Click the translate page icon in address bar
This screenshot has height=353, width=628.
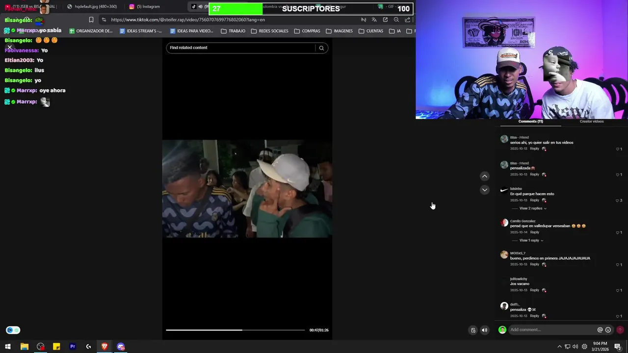374,20
